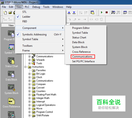The width and height of the screenshot is (132, 118).
Task: Open the File menu
Action: point(4,7)
